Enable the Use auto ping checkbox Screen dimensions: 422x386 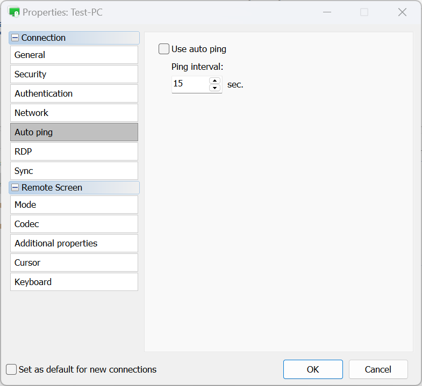pos(164,49)
